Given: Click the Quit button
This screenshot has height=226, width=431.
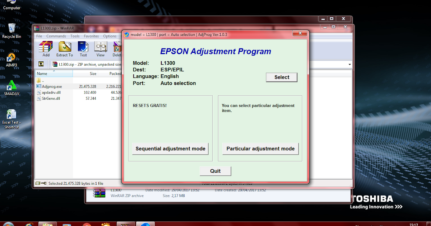Looking at the screenshot, I should point(215,171).
